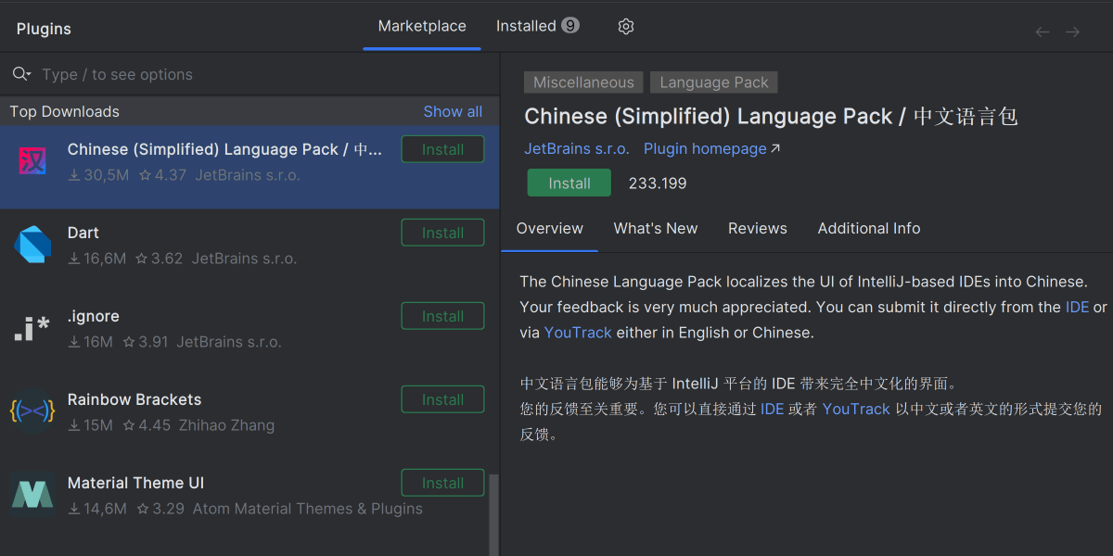The height and width of the screenshot is (556, 1113).
Task: Click the Material Theme UI icon
Action: point(32,495)
